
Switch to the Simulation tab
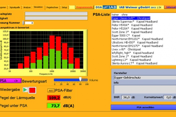(38, 7)
